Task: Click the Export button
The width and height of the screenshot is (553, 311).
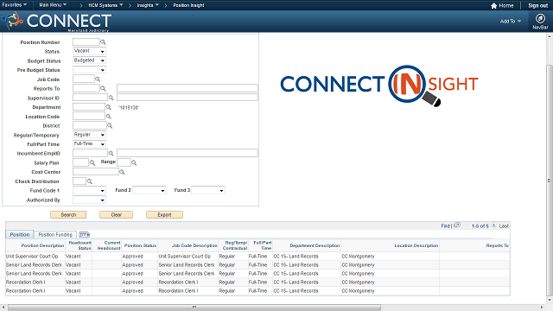Action: 164,215
